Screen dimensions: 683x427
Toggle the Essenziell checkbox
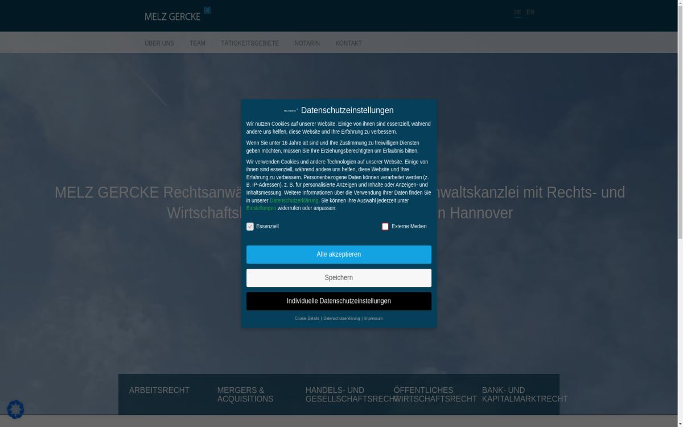(250, 227)
